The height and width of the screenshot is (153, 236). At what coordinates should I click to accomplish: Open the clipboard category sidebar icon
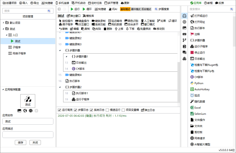click(184, 46)
